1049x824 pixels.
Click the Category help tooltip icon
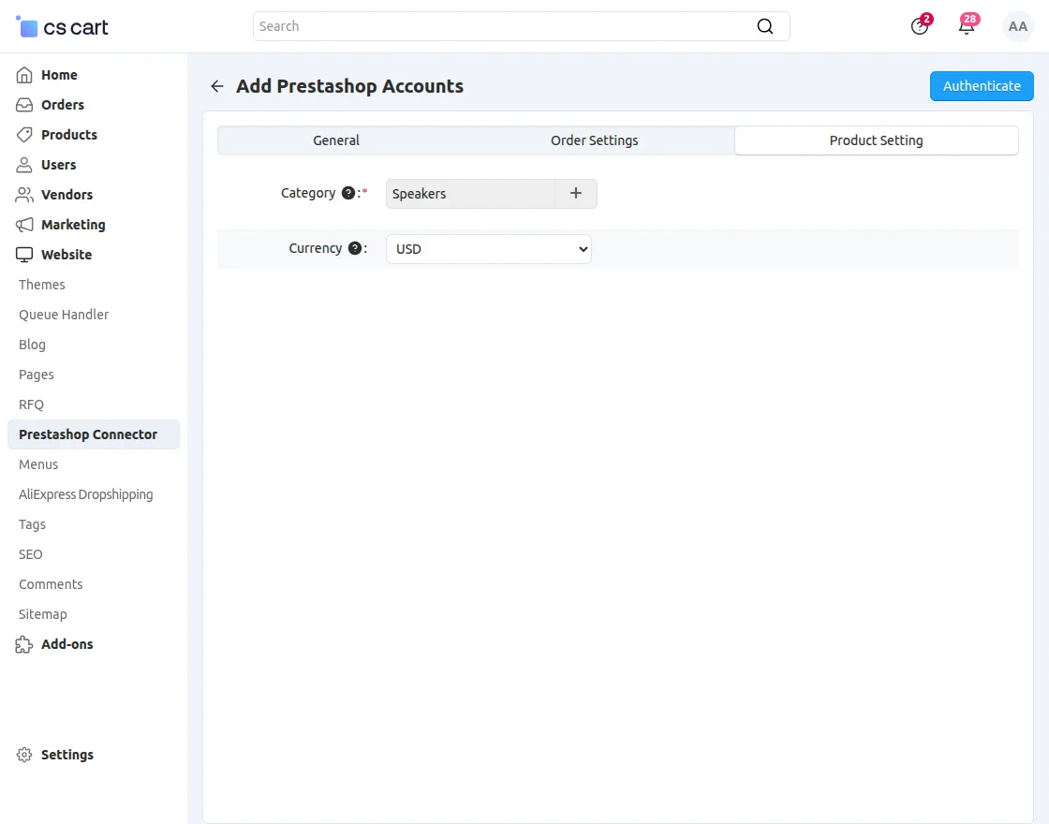point(348,193)
